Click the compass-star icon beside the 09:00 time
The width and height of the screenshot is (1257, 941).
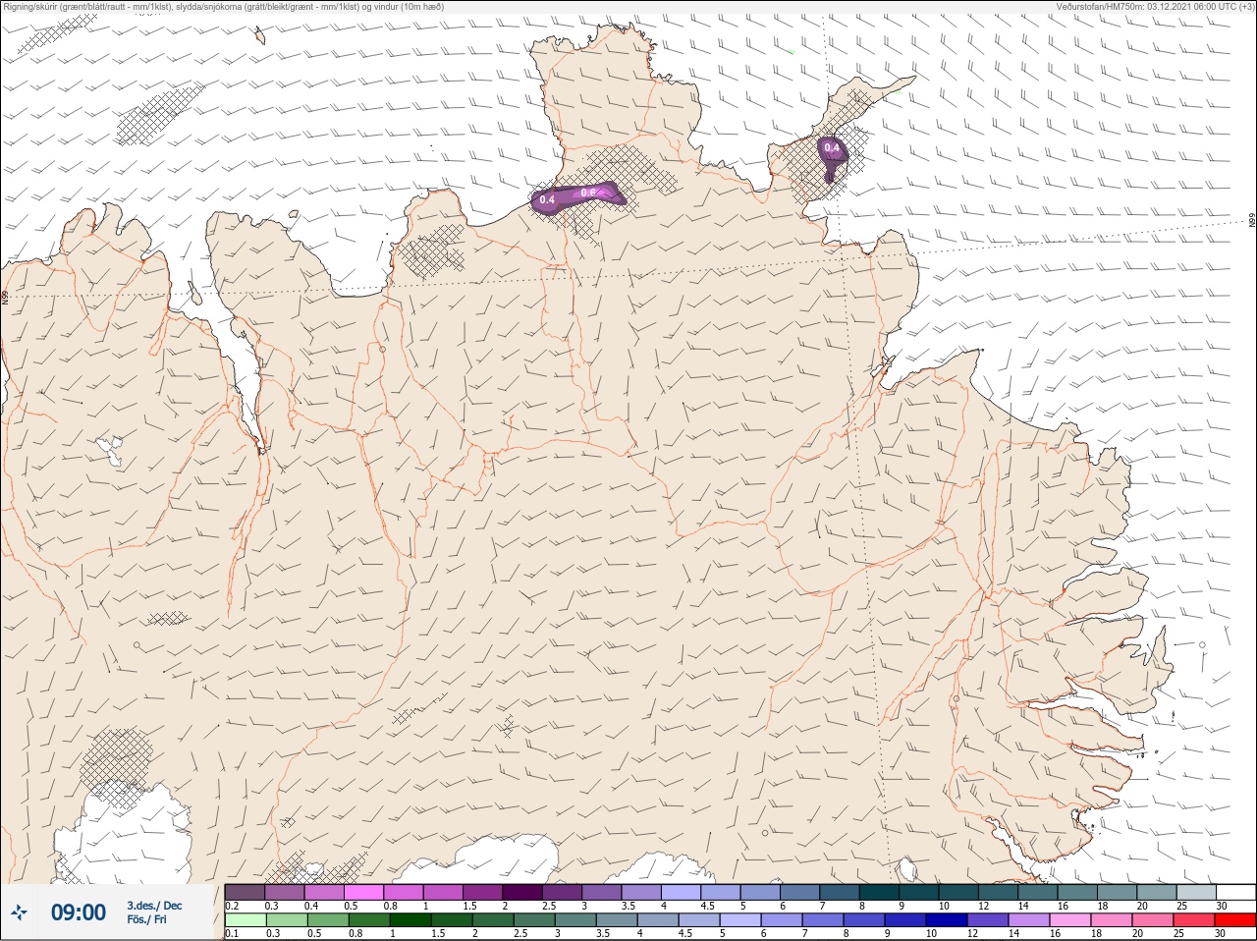[x=19, y=912]
